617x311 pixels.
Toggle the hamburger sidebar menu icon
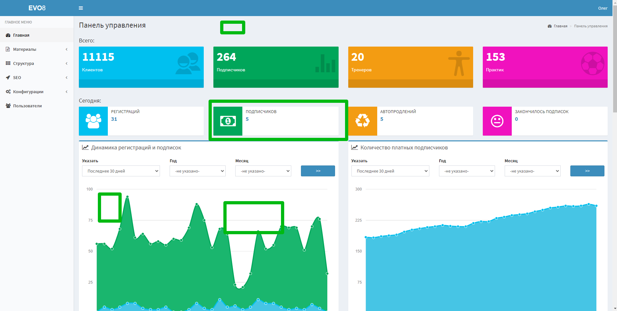[x=81, y=8]
